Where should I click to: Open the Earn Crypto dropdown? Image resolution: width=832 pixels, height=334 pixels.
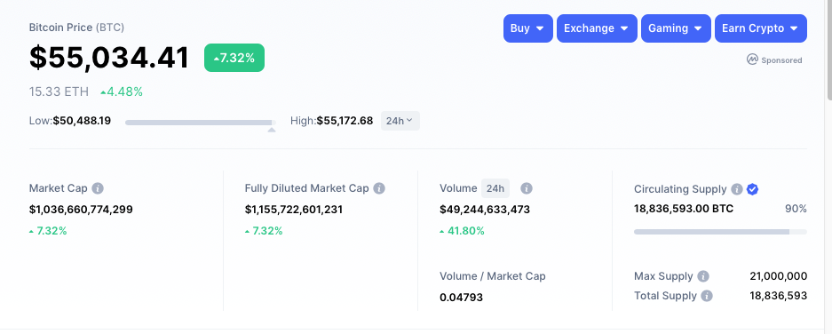(x=761, y=28)
